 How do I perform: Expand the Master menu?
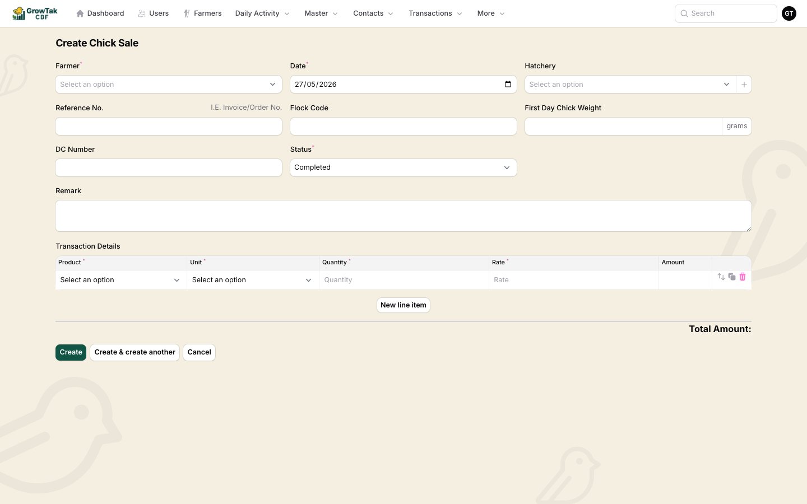[x=321, y=13]
